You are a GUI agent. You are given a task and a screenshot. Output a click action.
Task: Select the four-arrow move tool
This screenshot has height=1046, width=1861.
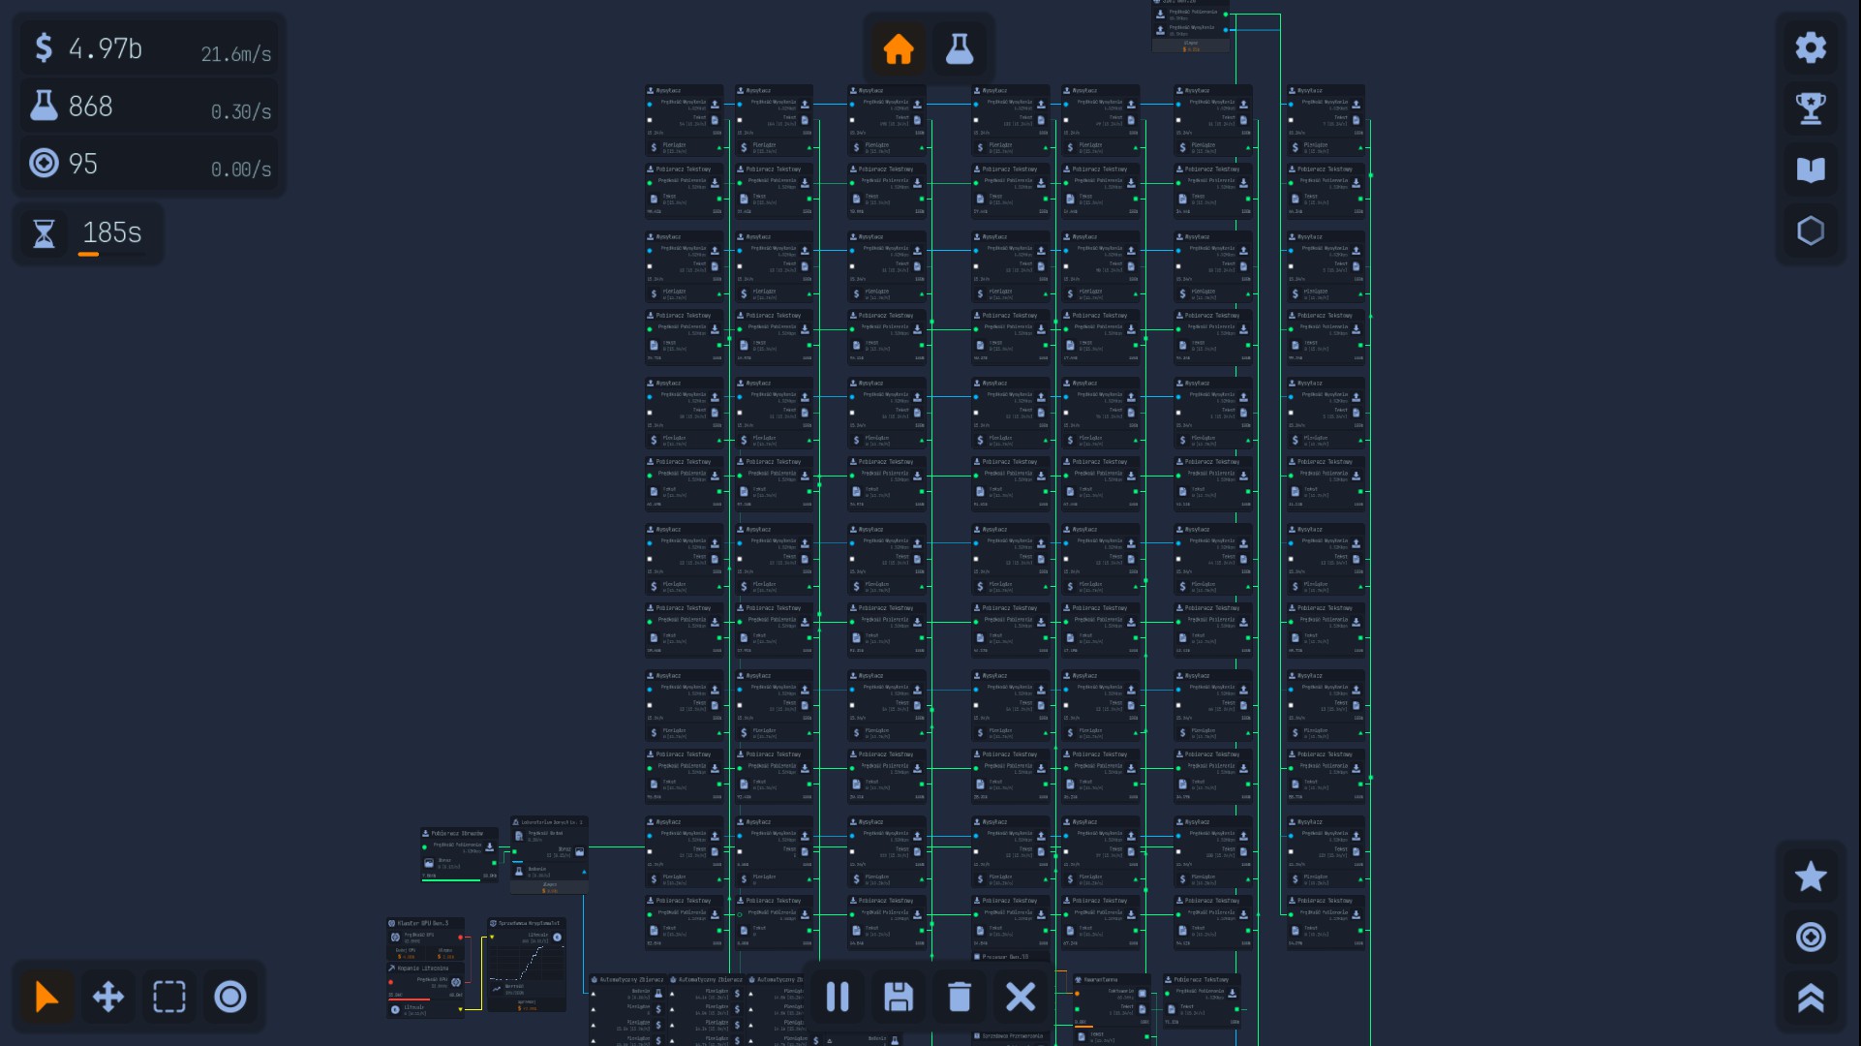[x=107, y=997]
